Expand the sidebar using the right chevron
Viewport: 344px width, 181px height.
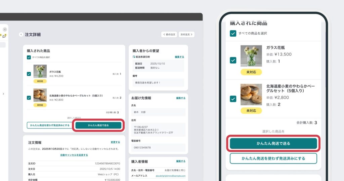tap(3, 94)
